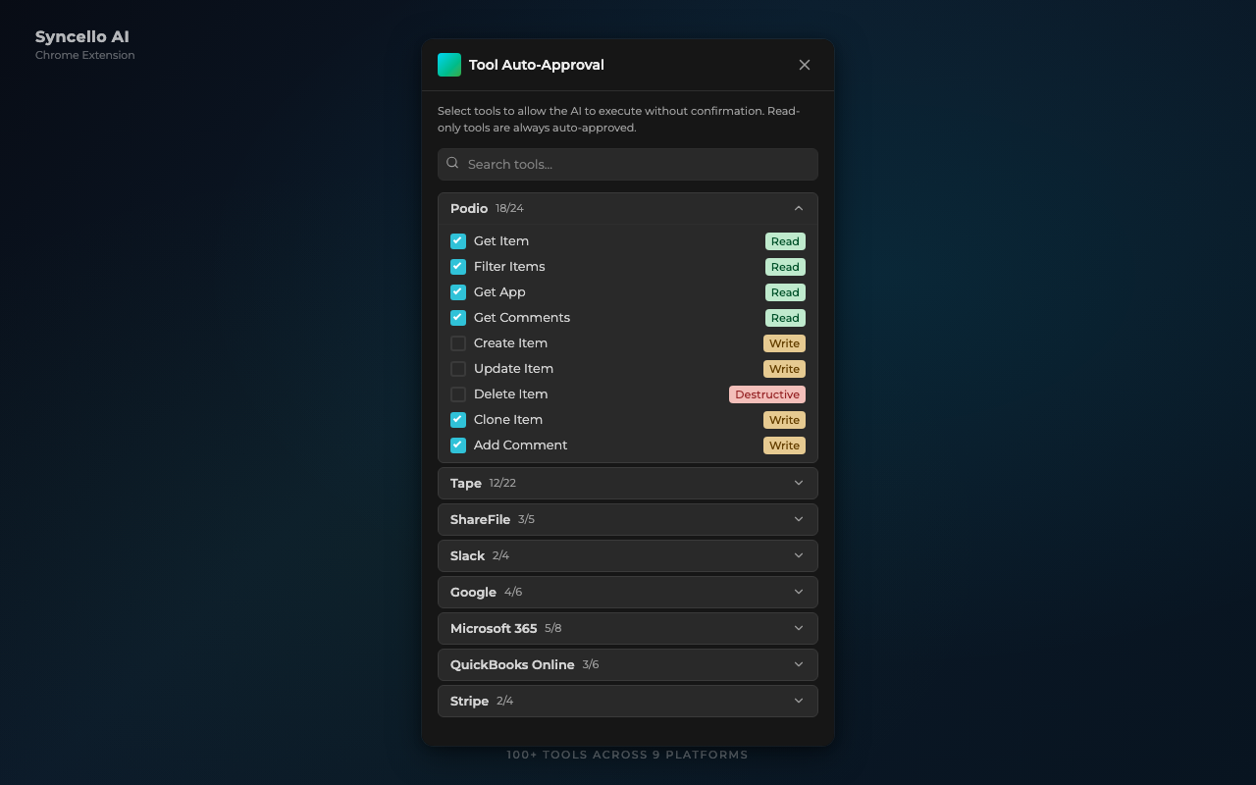Viewport: 1256px width, 785px height.
Task: Click the Syncello AI title text
Action: [82, 36]
